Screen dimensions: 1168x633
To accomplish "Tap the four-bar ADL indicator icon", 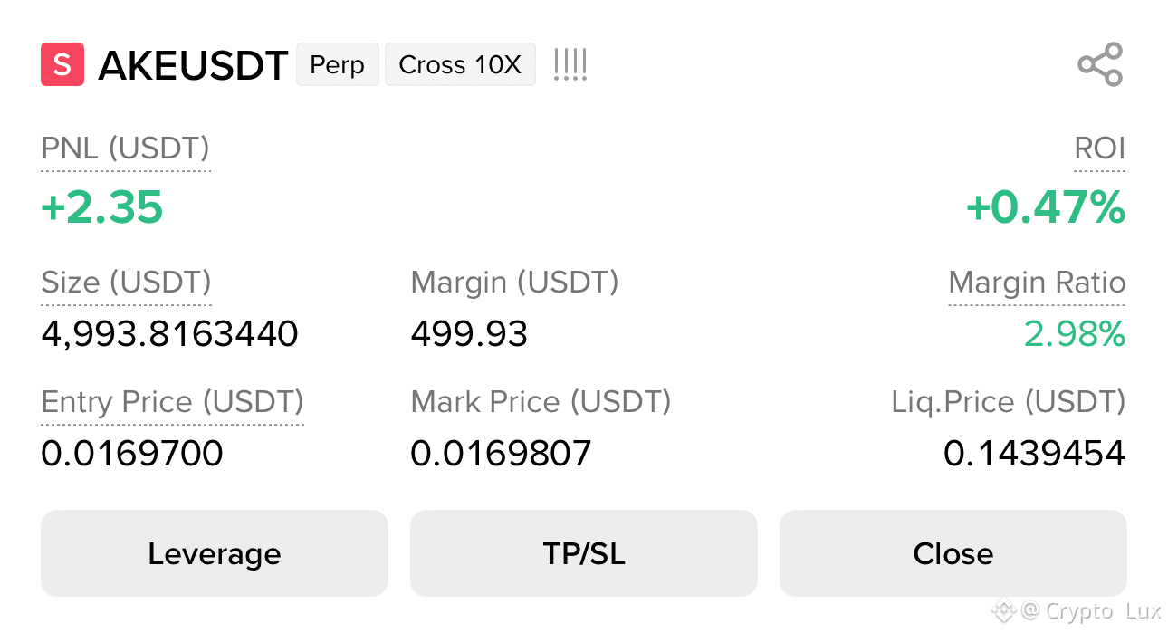I will [570, 65].
